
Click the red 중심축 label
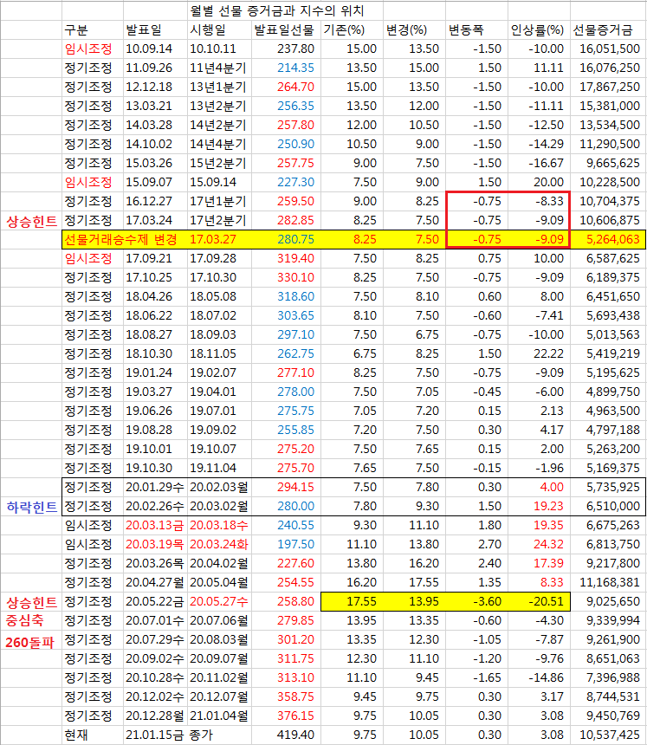pyautogui.click(x=25, y=620)
